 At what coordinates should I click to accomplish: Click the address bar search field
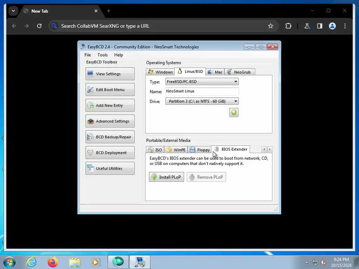164,26
